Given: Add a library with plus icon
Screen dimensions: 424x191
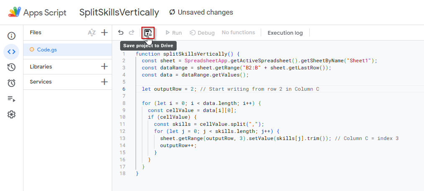Looking at the screenshot, I should point(104,66).
